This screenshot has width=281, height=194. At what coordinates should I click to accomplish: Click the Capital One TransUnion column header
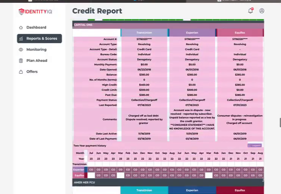[x=144, y=33]
